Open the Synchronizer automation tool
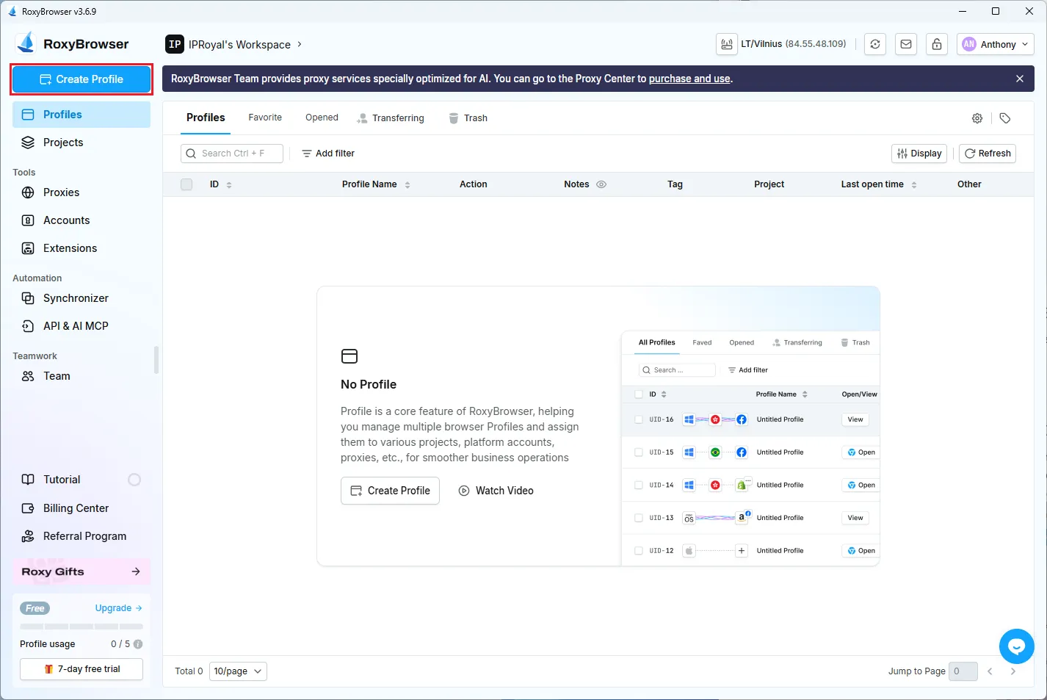The image size is (1047, 700). click(x=76, y=298)
